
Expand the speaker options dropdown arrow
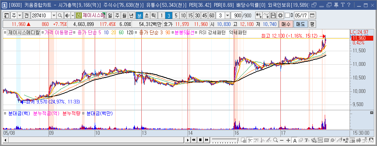73,16
